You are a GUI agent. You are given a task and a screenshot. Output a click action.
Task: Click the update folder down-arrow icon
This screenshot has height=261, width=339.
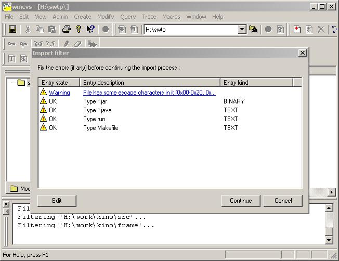(122, 30)
